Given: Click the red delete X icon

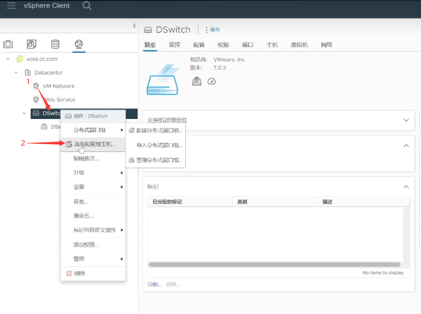Looking at the screenshot, I should click(x=69, y=273).
